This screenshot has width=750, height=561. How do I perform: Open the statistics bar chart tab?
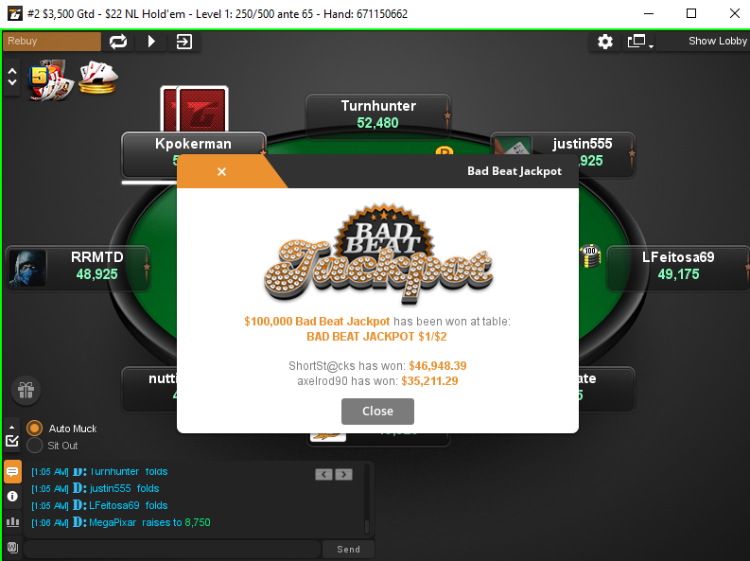click(x=12, y=522)
